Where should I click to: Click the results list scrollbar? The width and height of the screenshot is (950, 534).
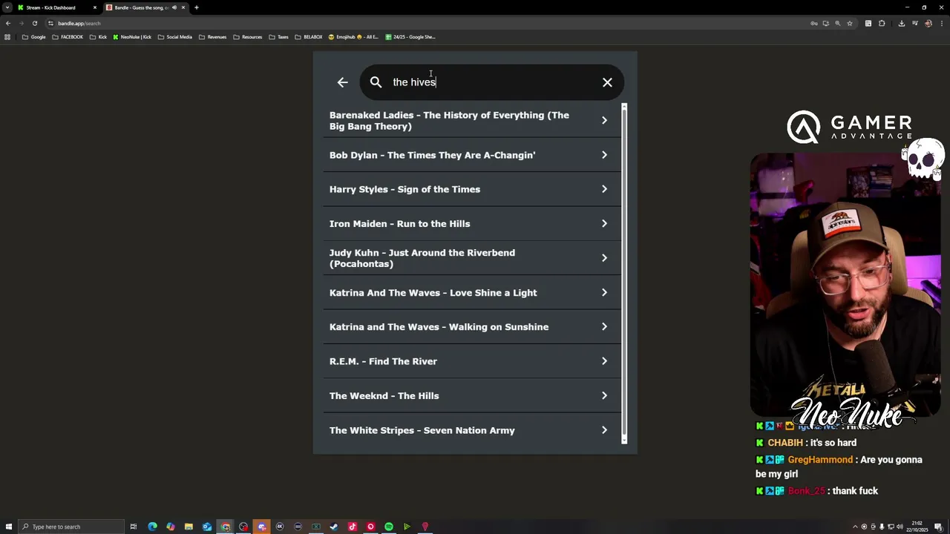click(624, 274)
